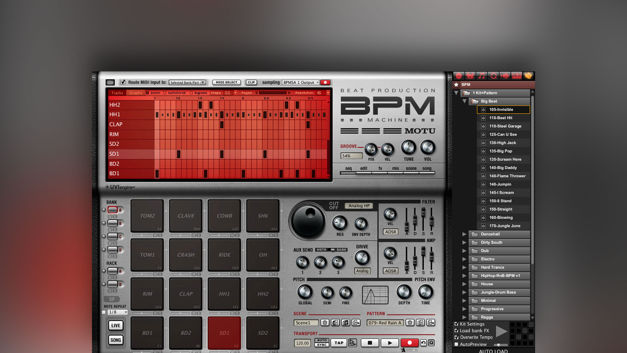Open the drum kit browser icon

pos(470,76)
